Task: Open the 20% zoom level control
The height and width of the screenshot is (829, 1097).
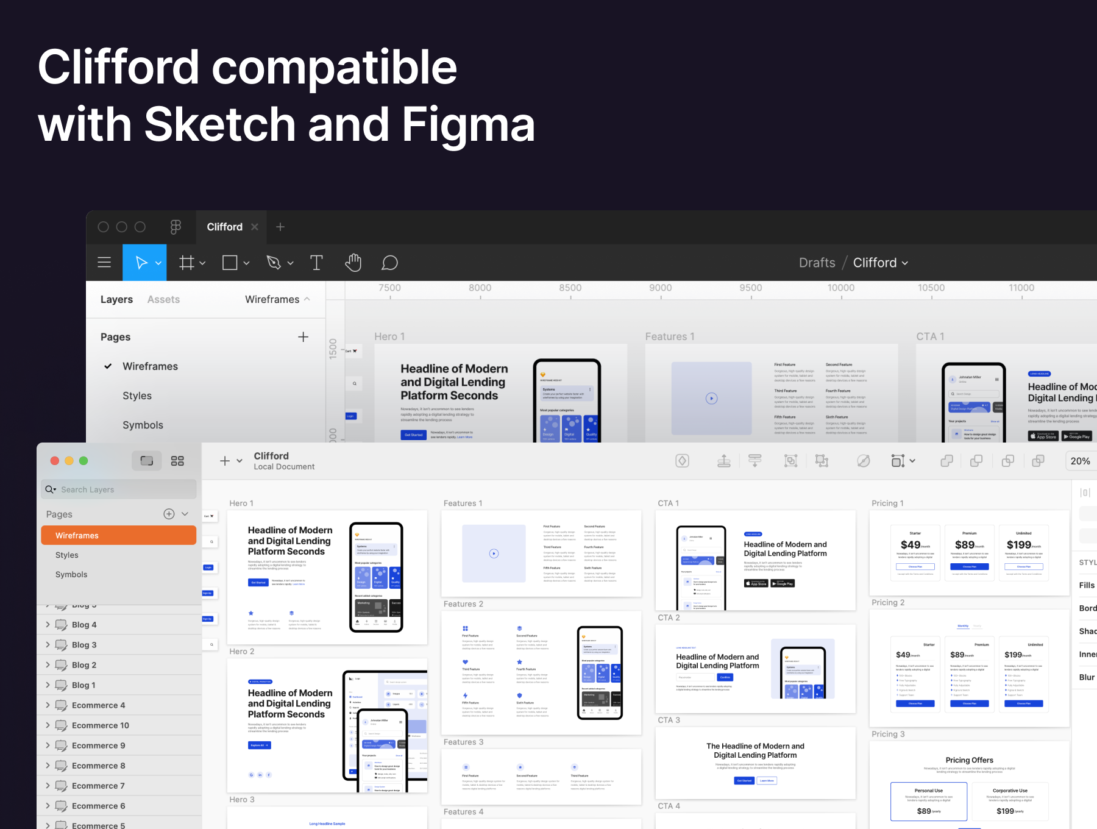Action: click(1080, 461)
